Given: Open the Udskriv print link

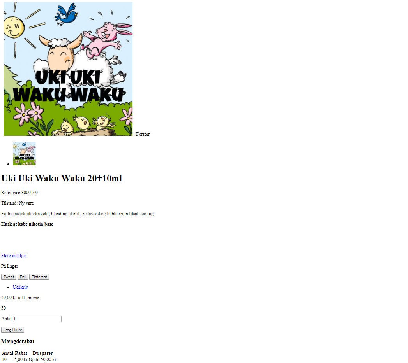Looking at the screenshot, I should click(x=21, y=287).
